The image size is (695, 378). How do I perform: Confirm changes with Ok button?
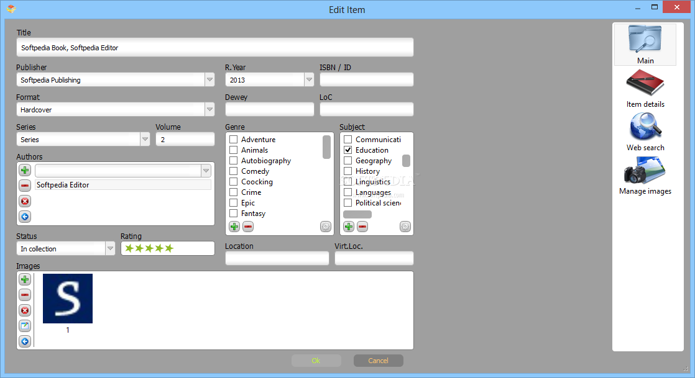coord(316,361)
